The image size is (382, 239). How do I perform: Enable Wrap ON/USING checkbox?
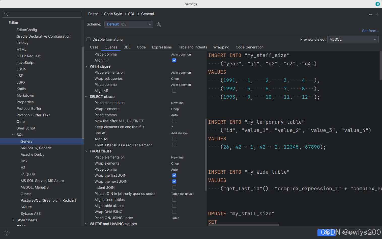[x=174, y=212]
